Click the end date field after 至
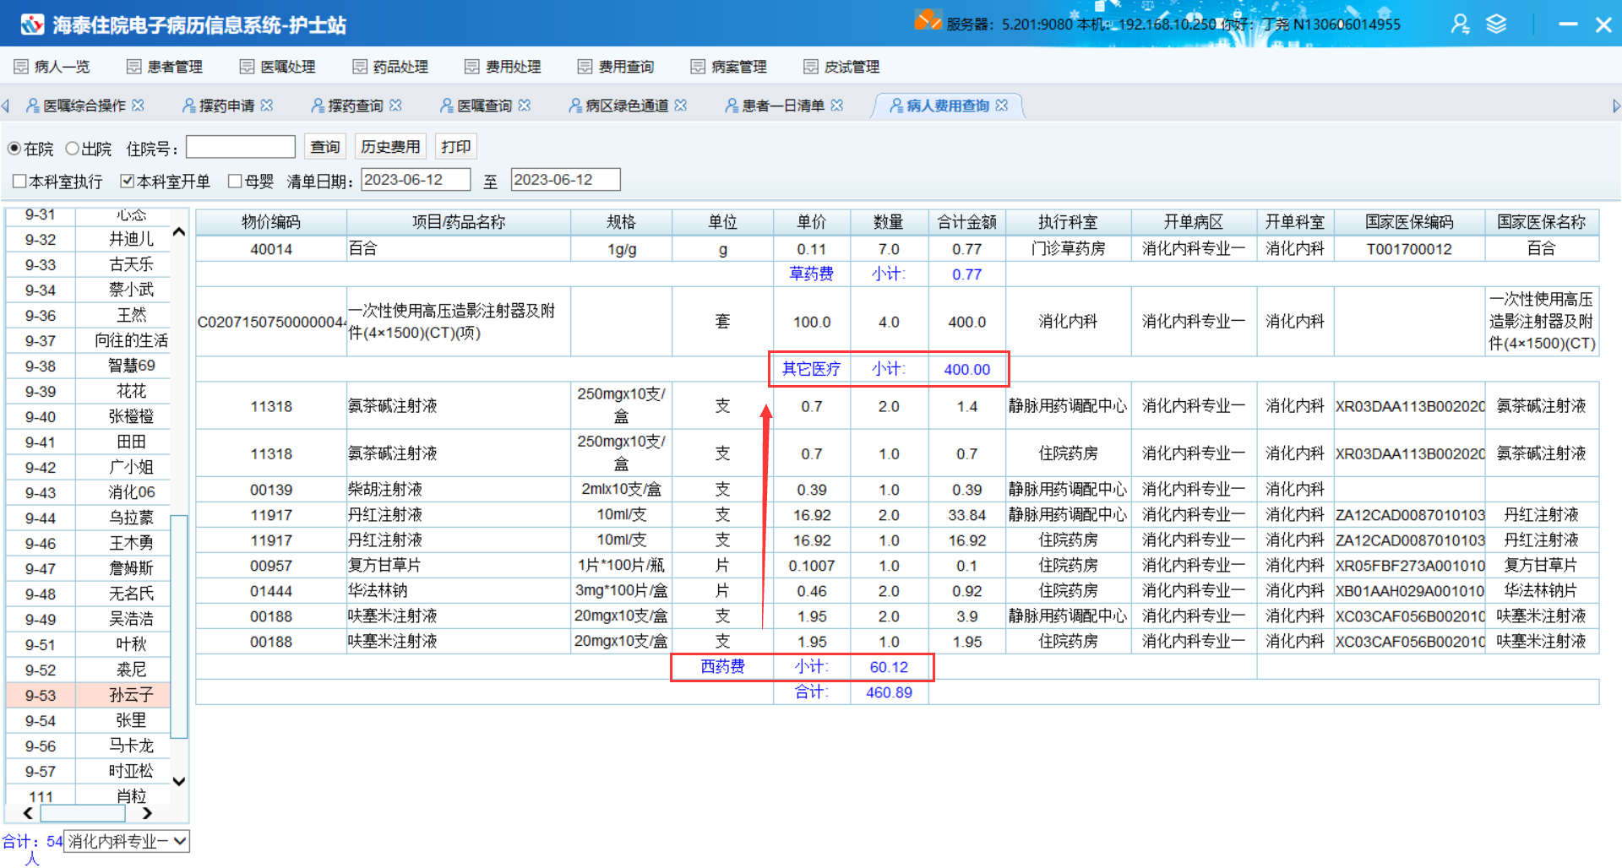The height and width of the screenshot is (868, 1622). tap(566, 180)
